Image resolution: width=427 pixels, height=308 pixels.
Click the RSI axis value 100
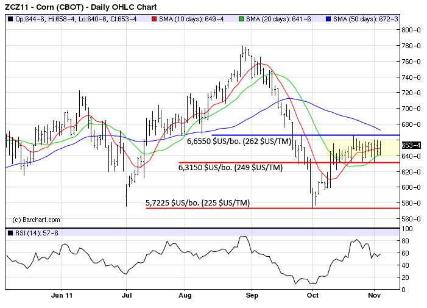(x=408, y=229)
